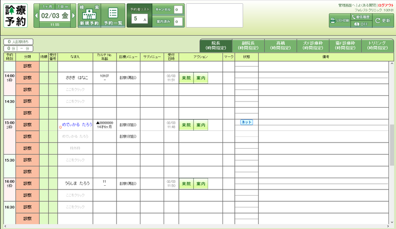Refresh with the 更新 button
Viewport: 396px width, 229px height.
383,21
